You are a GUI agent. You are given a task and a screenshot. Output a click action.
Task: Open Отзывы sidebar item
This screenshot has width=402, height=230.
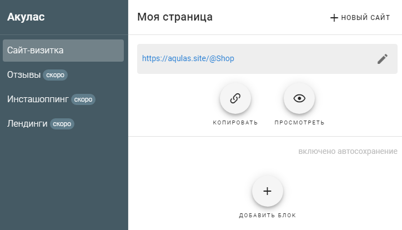pyautogui.click(x=24, y=75)
